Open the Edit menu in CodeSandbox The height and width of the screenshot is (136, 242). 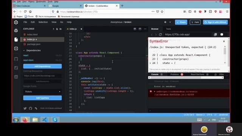tap(33, 22)
